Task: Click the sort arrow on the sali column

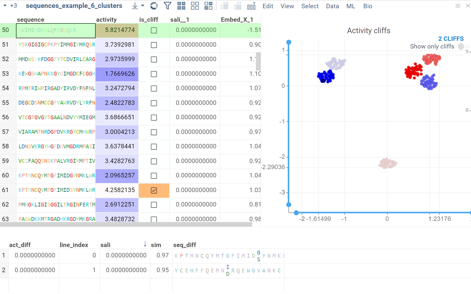Action: point(145,244)
